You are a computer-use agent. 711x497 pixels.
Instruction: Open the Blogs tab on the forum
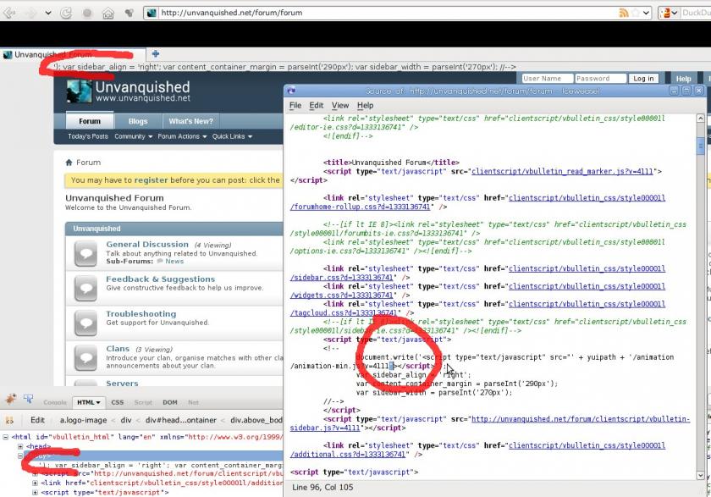pos(138,121)
